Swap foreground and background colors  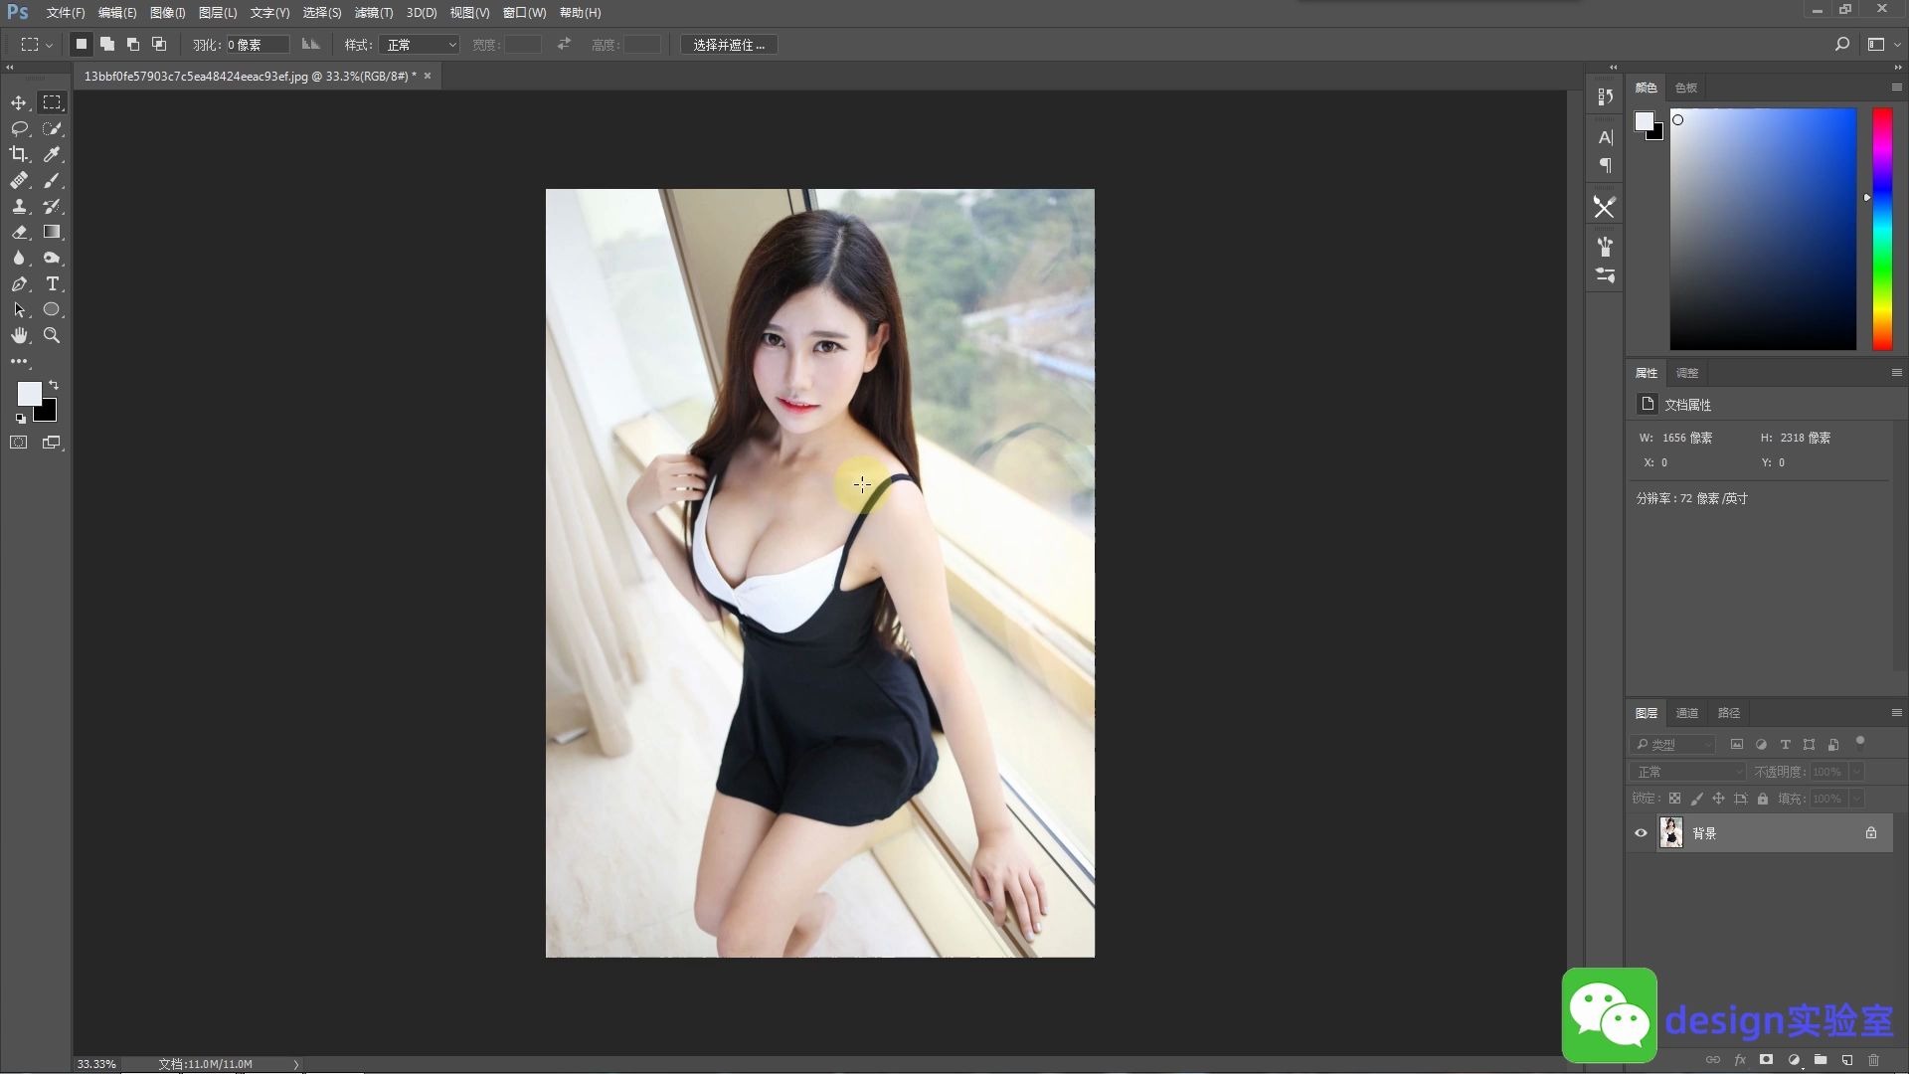point(54,385)
